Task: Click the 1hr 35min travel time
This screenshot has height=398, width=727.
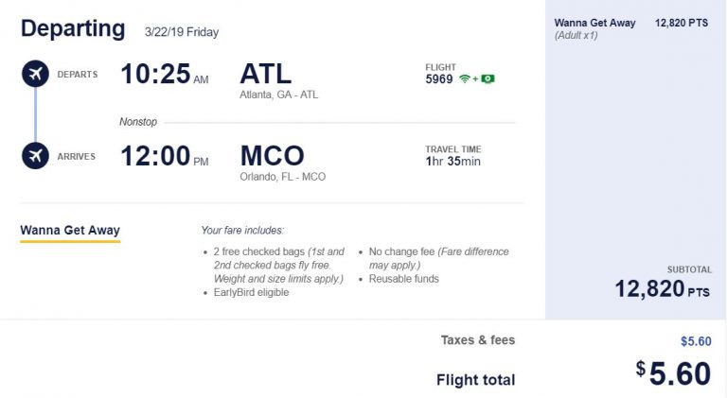Action: [453, 162]
